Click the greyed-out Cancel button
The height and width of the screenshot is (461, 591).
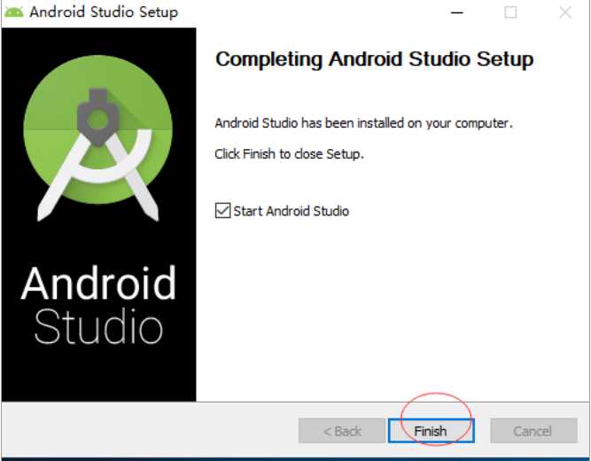pyautogui.click(x=533, y=431)
